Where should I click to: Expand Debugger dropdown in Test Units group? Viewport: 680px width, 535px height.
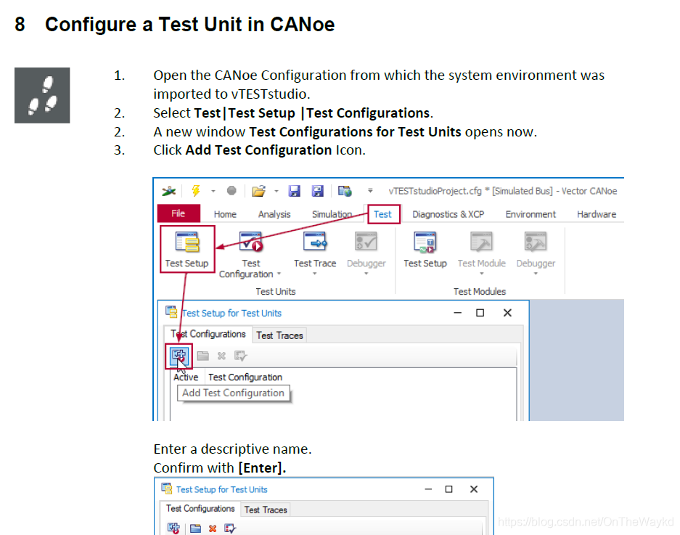pyautogui.click(x=366, y=274)
